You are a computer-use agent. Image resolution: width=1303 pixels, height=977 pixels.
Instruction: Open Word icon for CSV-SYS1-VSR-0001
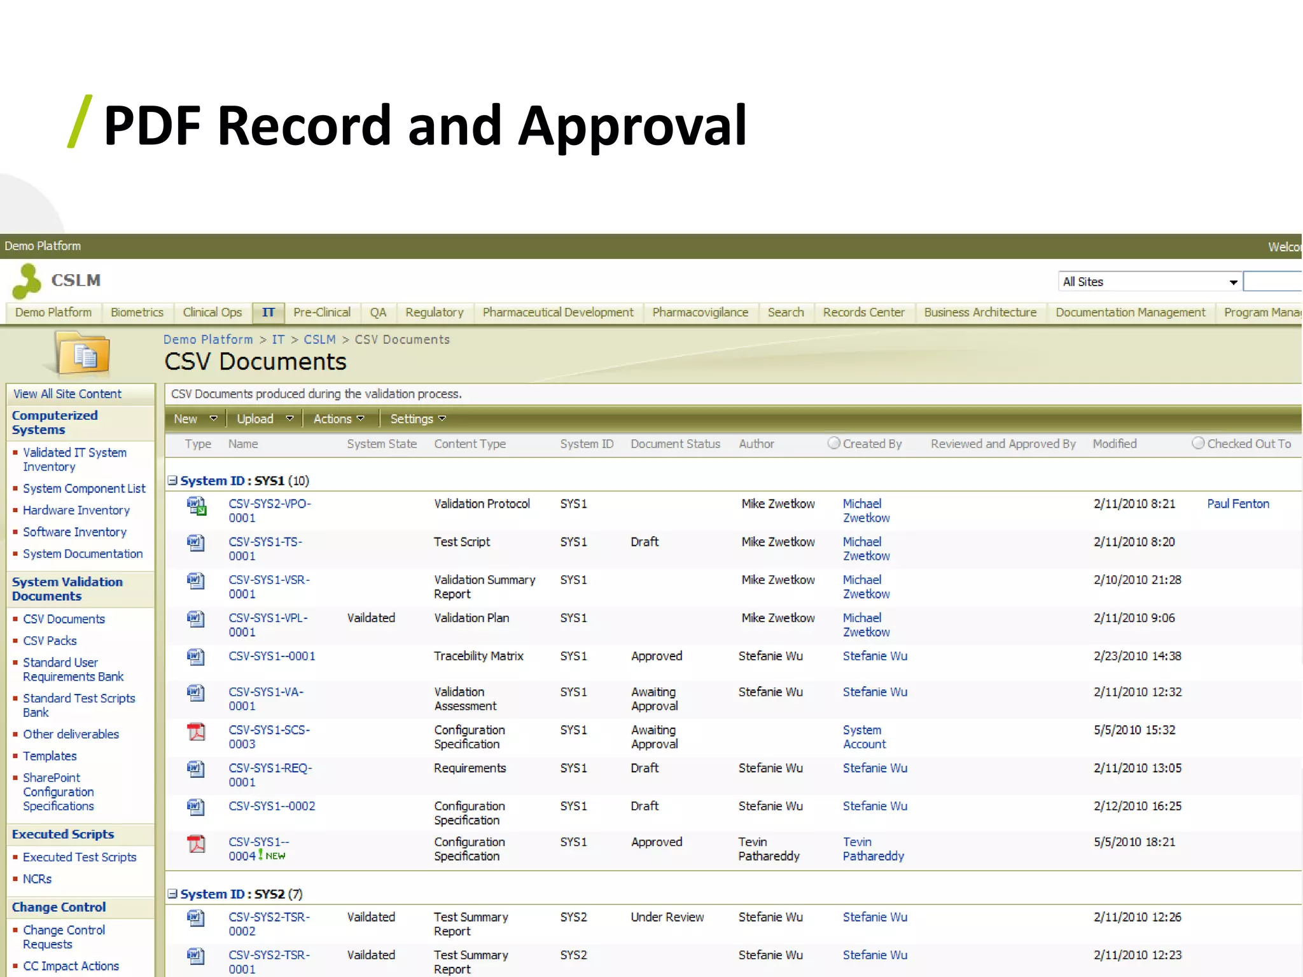tap(196, 581)
